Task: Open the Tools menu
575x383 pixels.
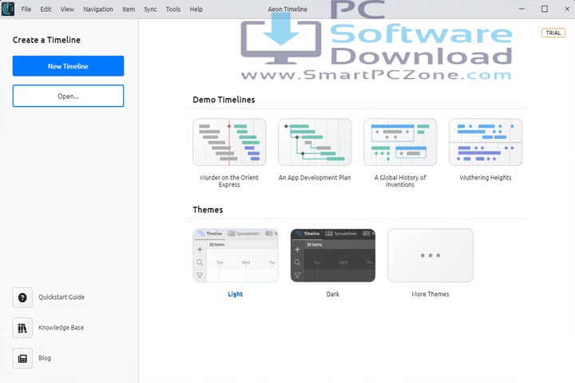Action: point(173,9)
